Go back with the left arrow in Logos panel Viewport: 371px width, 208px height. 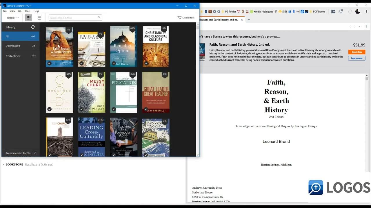(350, 27)
